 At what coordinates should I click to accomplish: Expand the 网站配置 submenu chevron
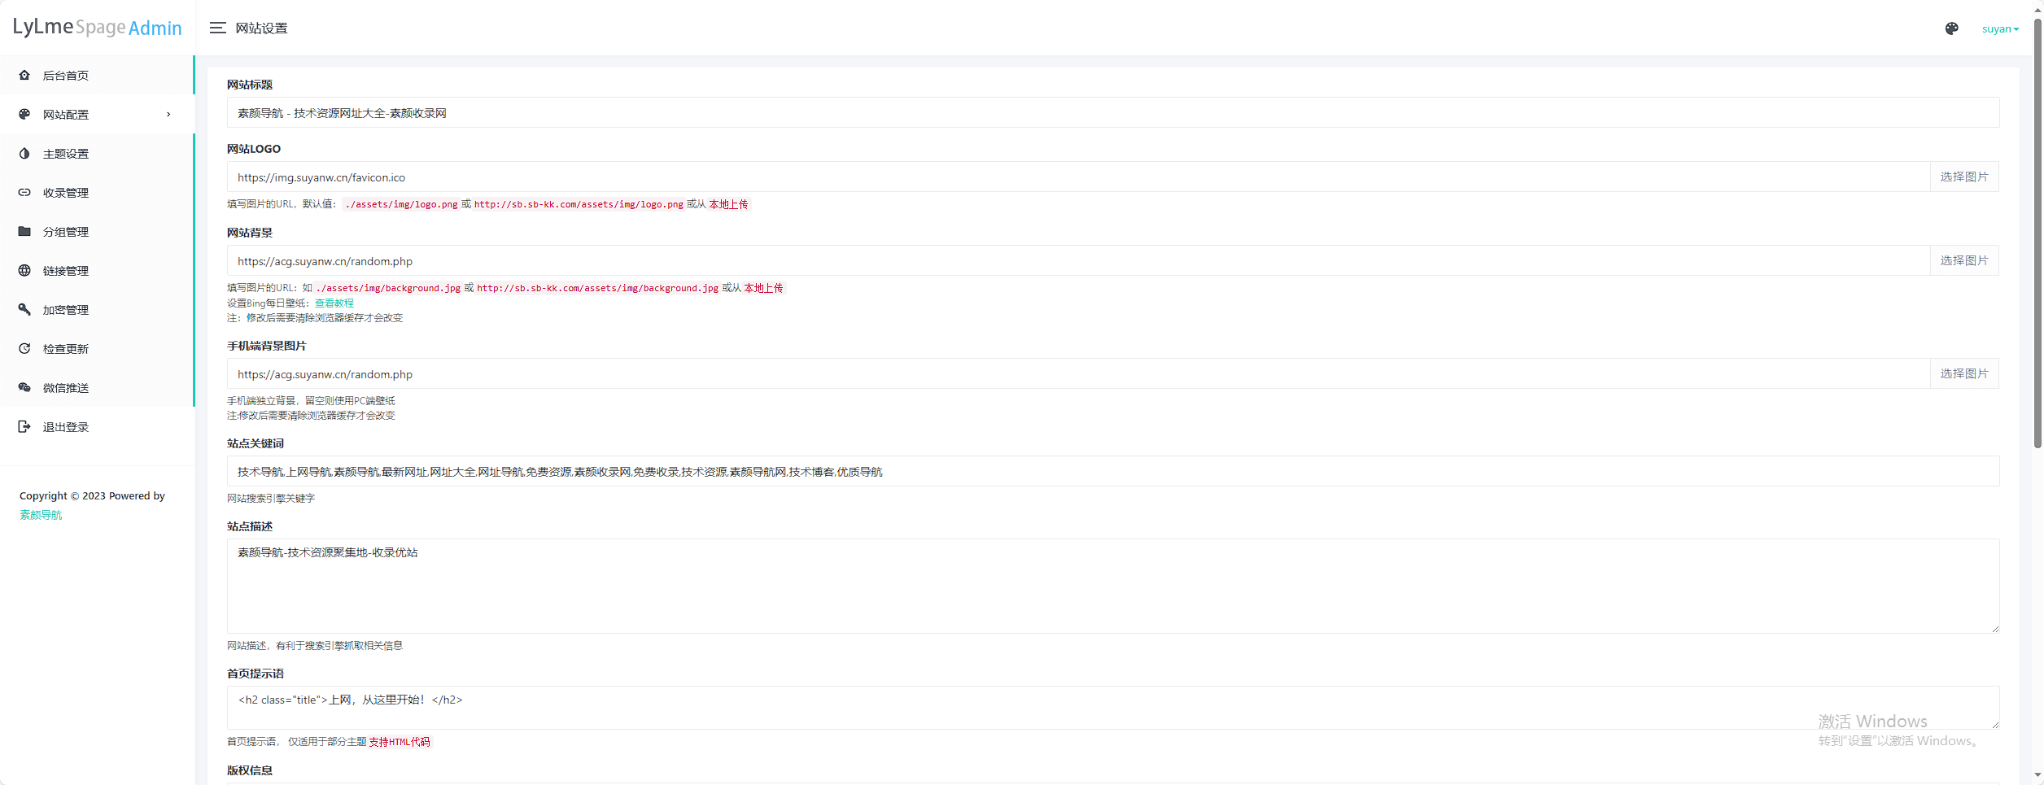point(168,114)
